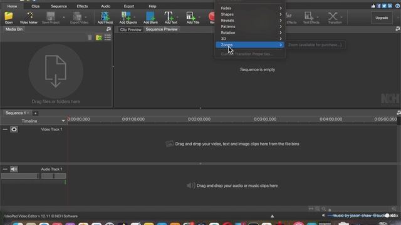Open the Home ribbon tab
Viewport: 401px width, 225px height.
pos(12,6)
